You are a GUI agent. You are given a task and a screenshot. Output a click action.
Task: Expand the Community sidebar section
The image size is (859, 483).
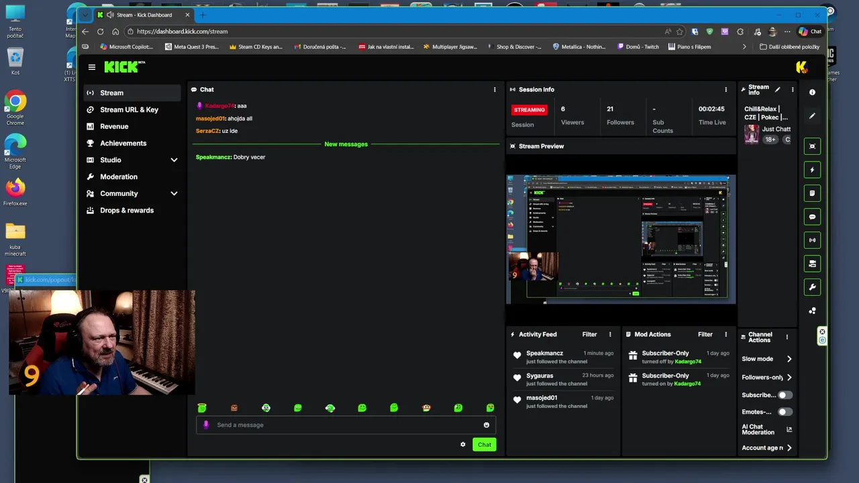click(x=174, y=194)
